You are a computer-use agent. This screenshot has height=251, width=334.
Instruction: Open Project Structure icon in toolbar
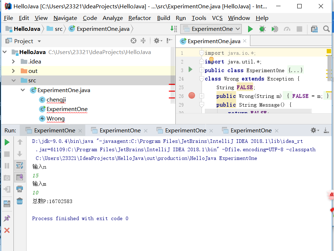(314, 29)
